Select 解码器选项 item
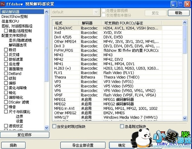Image resolution: width=192 pixels, height=149 pixels. point(18,45)
